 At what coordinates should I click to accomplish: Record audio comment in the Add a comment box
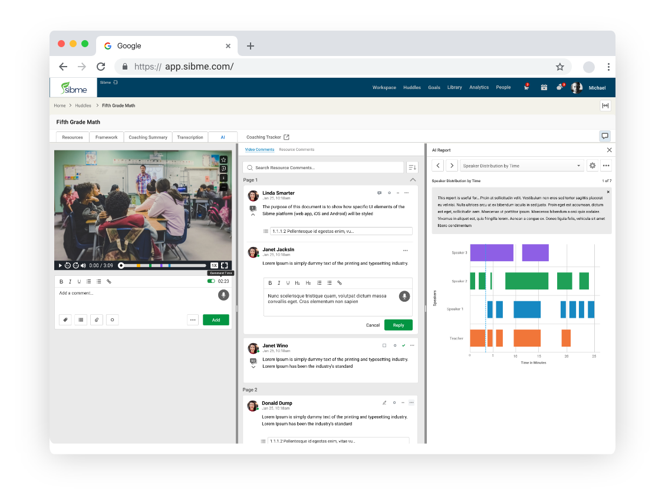pyautogui.click(x=223, y=295)
